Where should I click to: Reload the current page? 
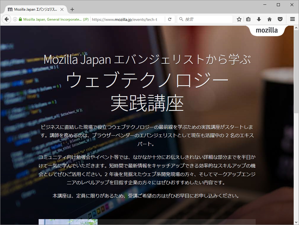170,19
